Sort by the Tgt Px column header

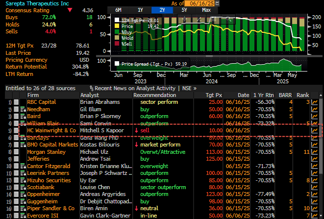(x=214, y=95)
